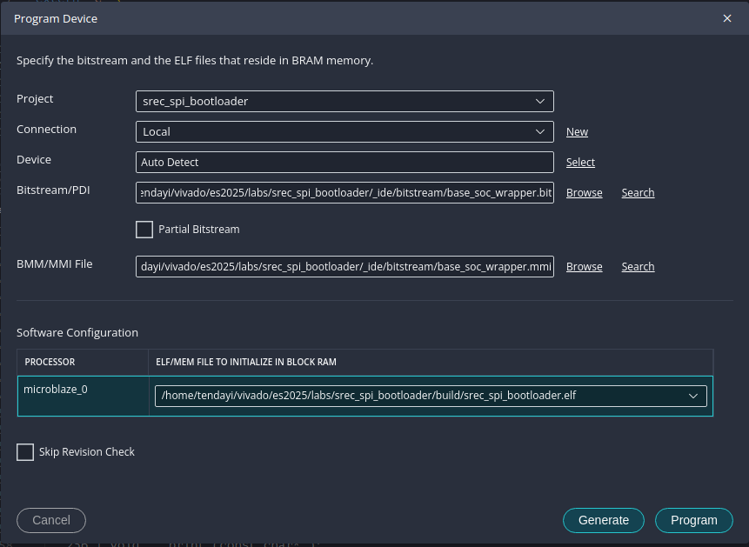
Task: Open the Project dropdown
Action: 344,101
